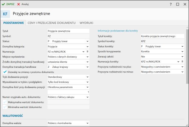Click the red Anuluj cancel icon
This screenshot has width=189, height=127.
(x=19, y=4)
